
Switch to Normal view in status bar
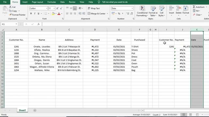click(x=184, y=115)
